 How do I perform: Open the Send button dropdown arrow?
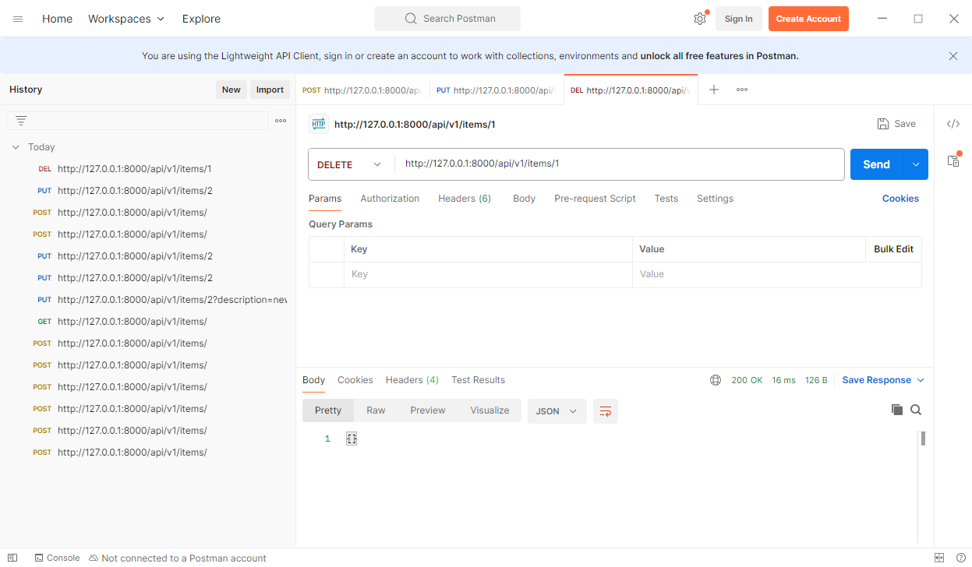[x=916, y=164]
